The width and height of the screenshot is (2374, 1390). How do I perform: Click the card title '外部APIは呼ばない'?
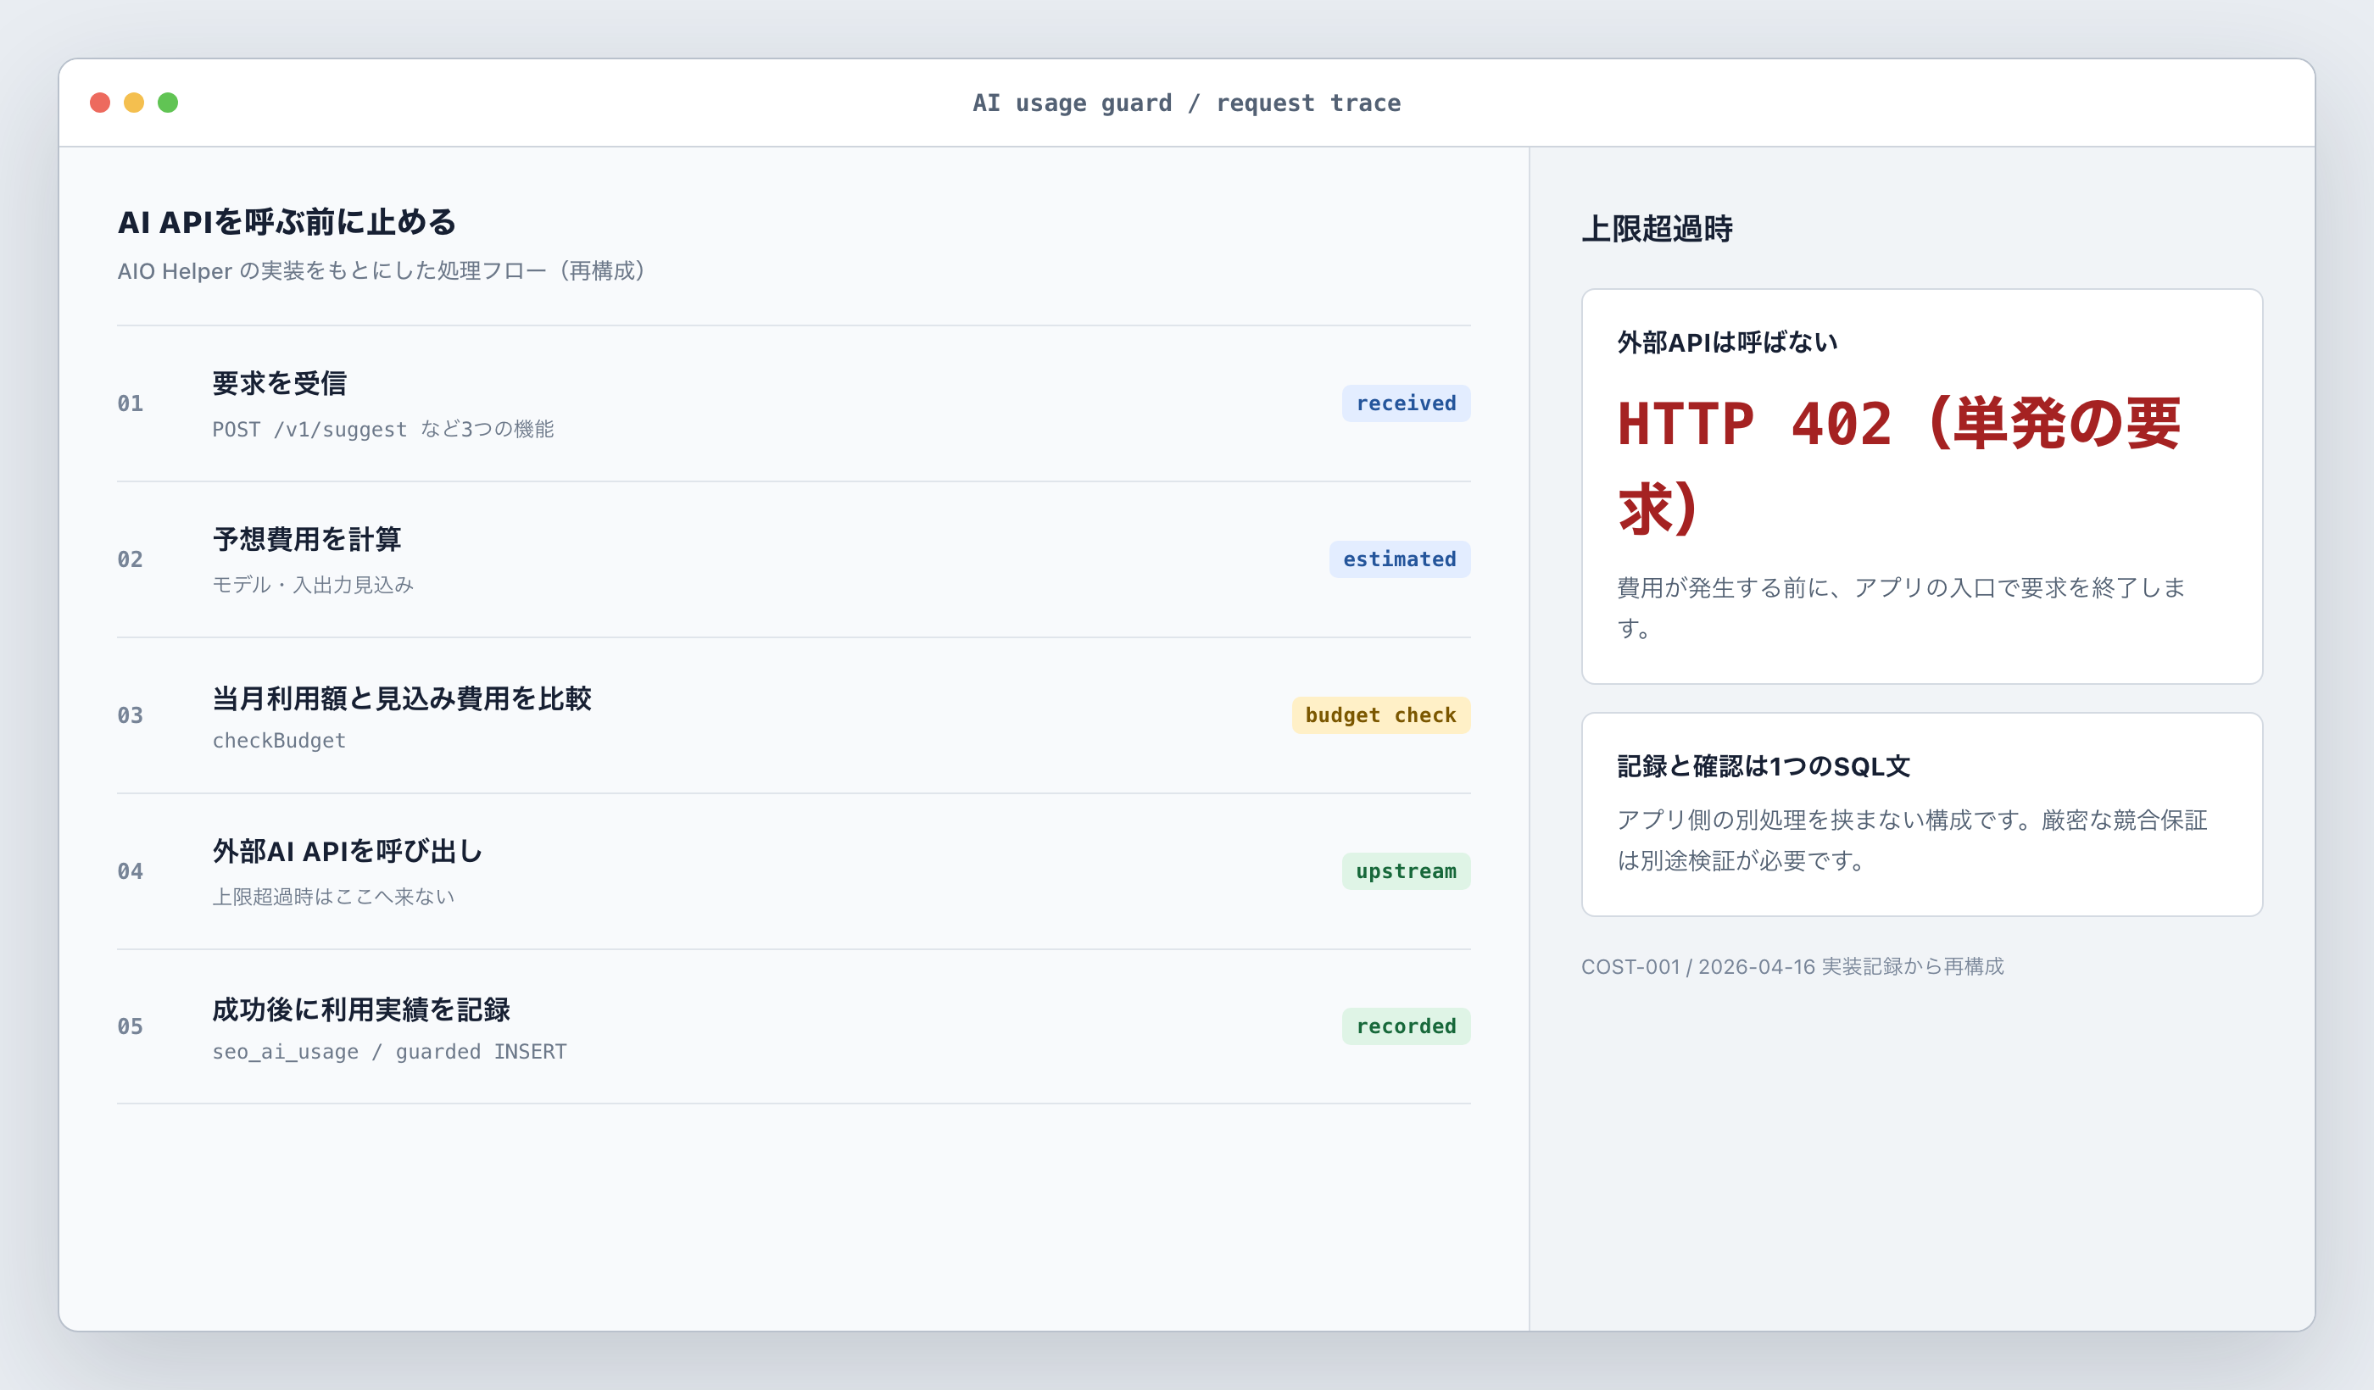click(1727, 342)
